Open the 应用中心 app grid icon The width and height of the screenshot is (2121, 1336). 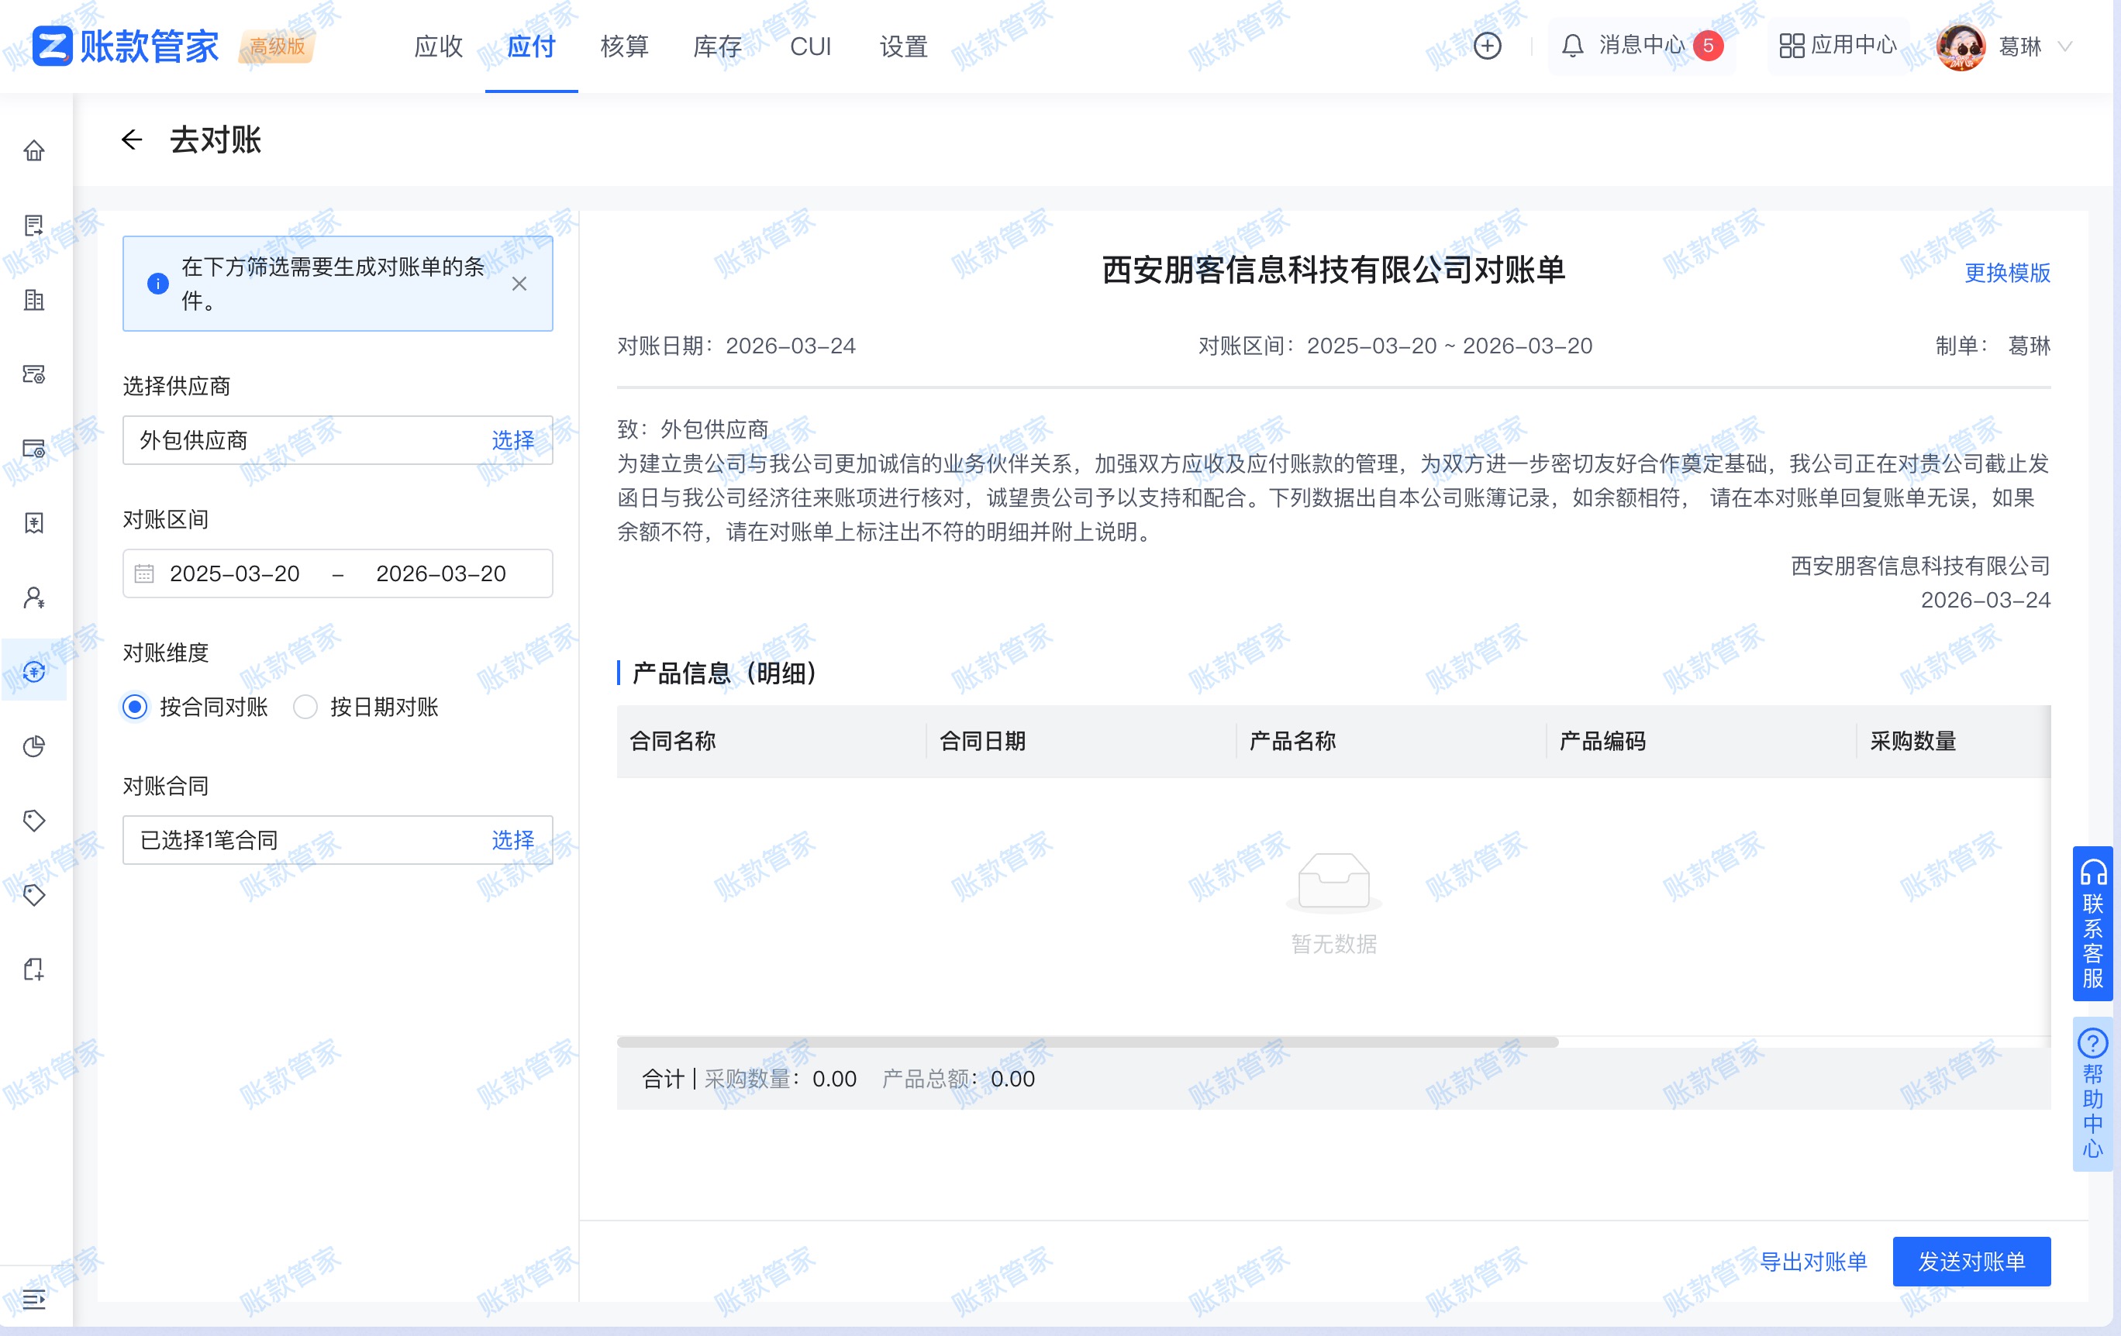click(x=1792, y=46)
